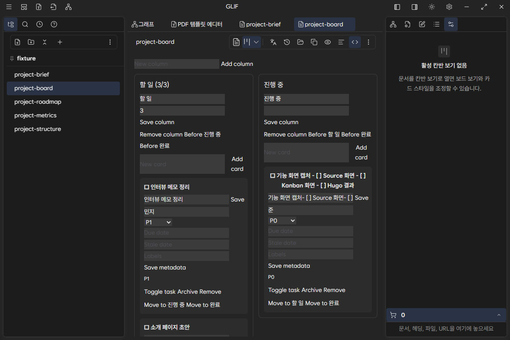This screenshot has height=340, width=510.
Task: Click Save column under 진행 중
Action: tap(281, 122)
